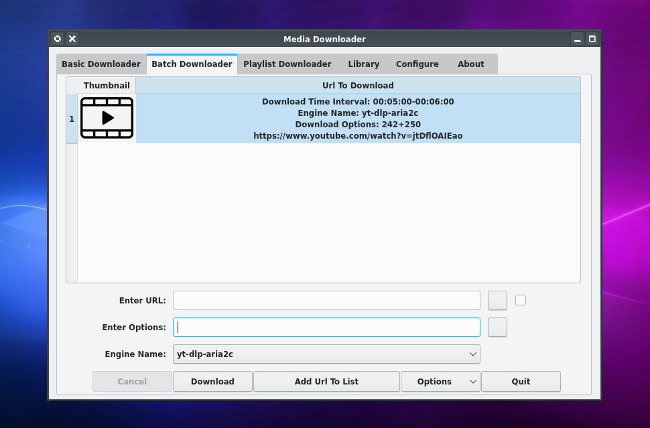Click the disabled Cancel button
This screenshot has width=650, height=428.
(132, 381)
